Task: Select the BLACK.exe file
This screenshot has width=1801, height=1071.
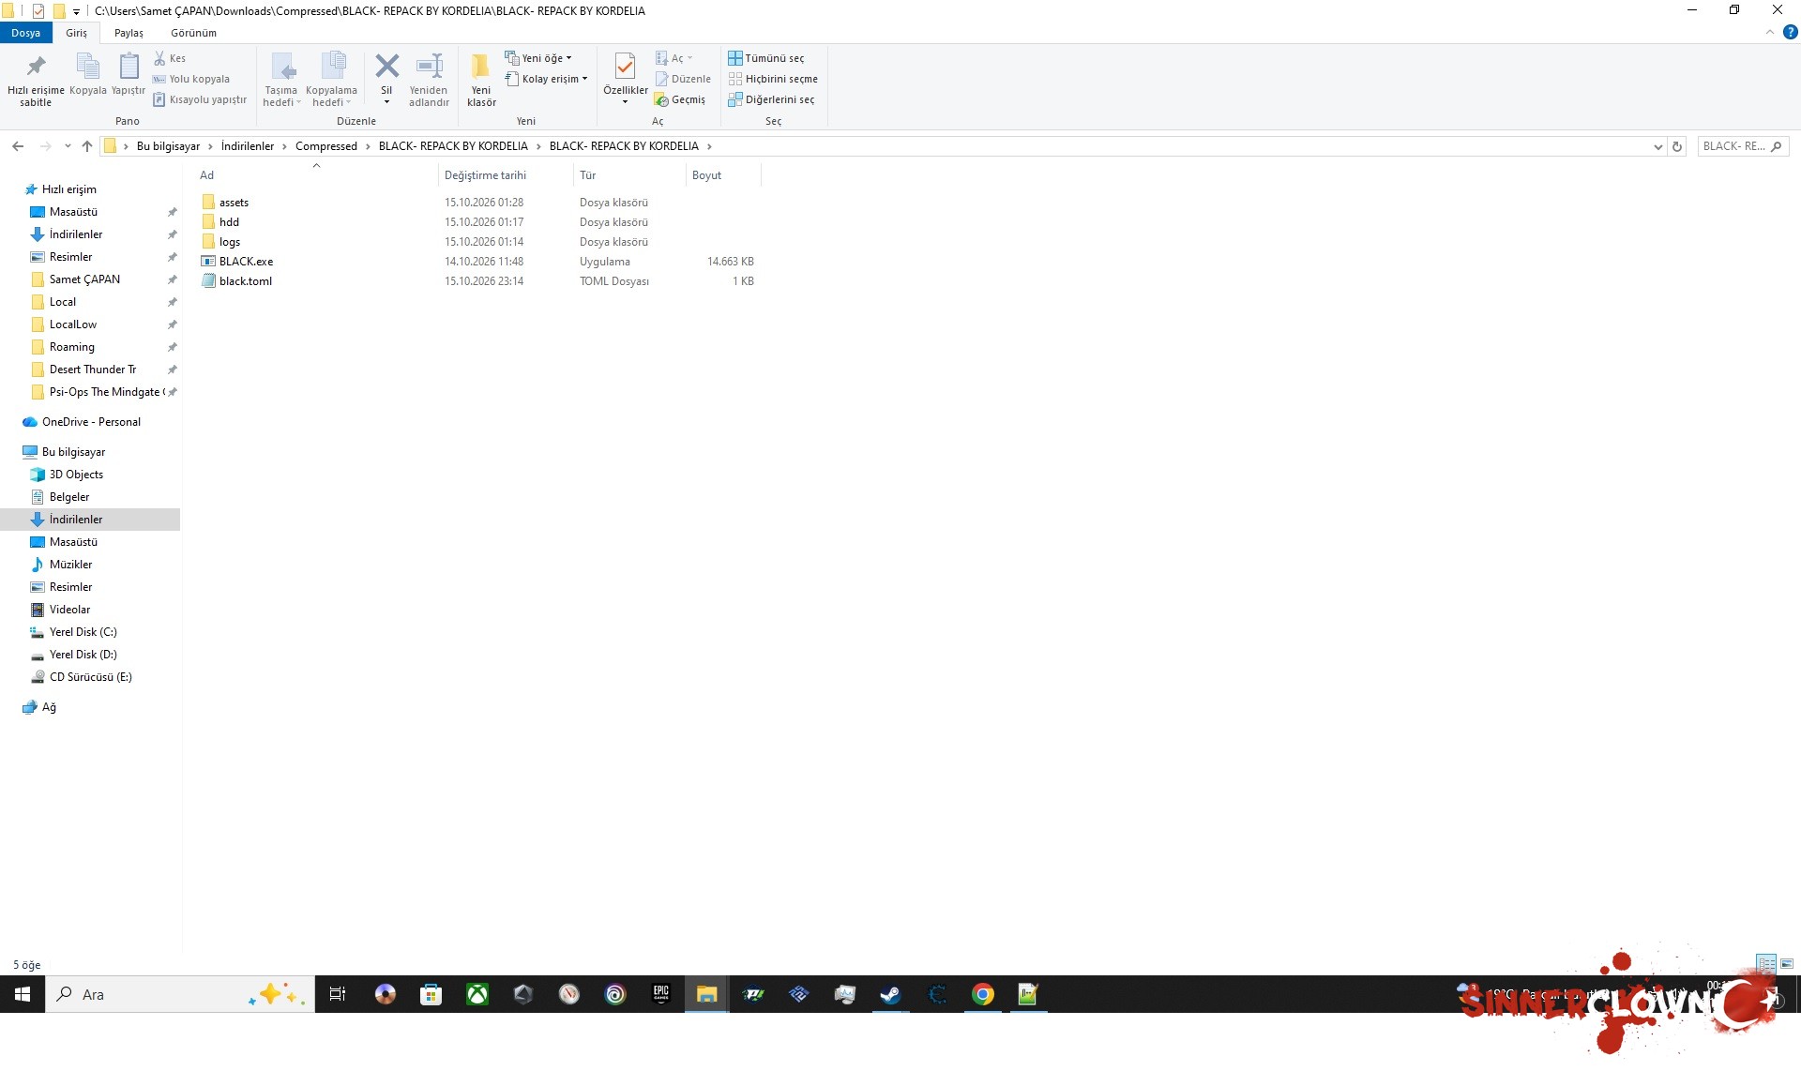Action: [246, 262]
